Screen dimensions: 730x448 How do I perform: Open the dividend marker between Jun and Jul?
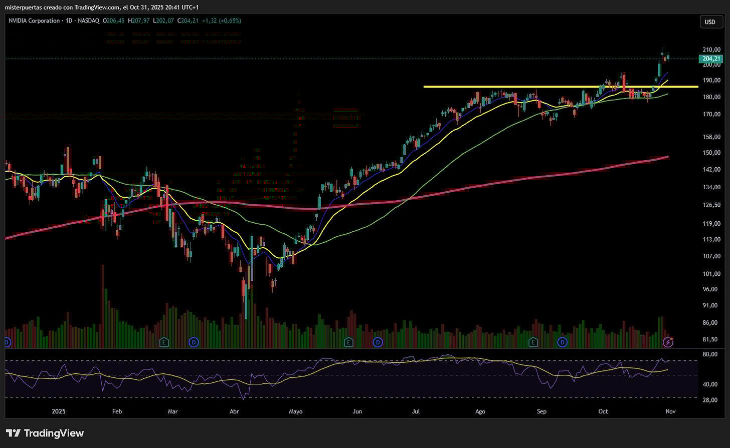pos(378,342)
